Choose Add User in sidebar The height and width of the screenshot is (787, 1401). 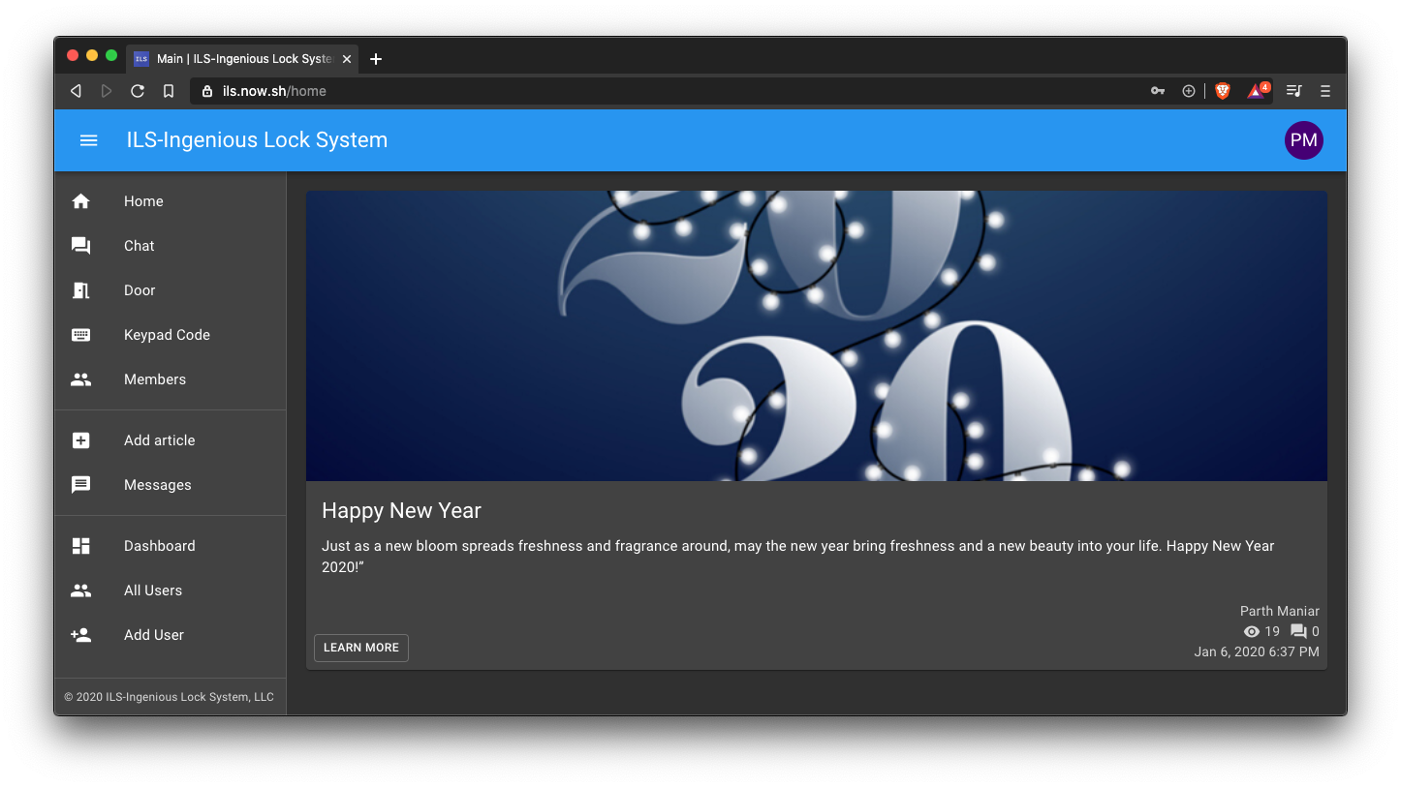click(153, 635)
